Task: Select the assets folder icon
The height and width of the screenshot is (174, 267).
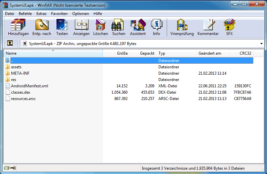Action: (x=7, y=67)
